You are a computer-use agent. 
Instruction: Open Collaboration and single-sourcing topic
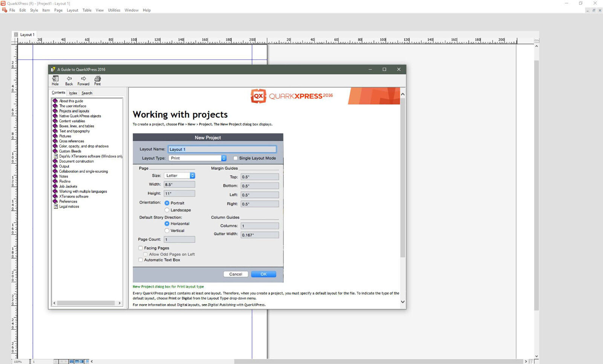(x=83, y=171)
